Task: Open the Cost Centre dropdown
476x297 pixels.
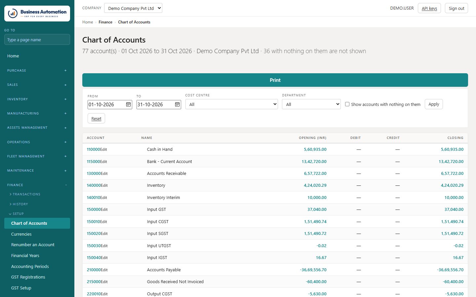Action: [x=232, y=104]
